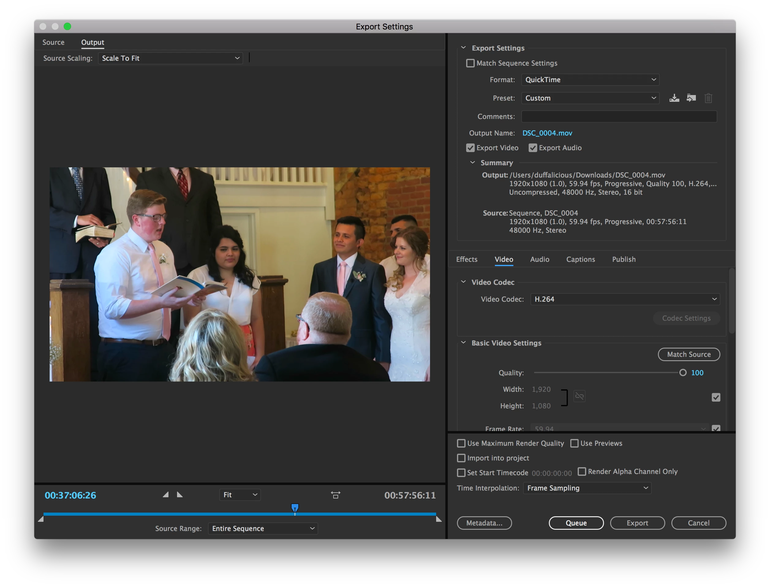Click the DSC_0004.mov output name link
This screenshot has width=770, height=588.
click(547, 133)
